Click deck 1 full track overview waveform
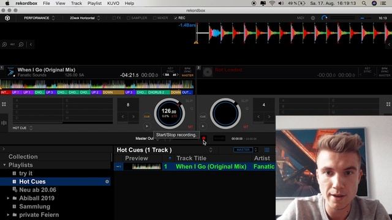The image size is (392, 220). point(97,84)
